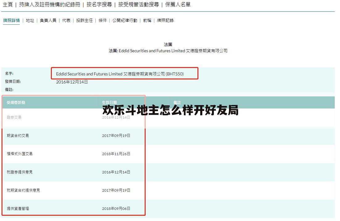
Task: Click the 生效日期 column header
Action: tap(109, 102)
